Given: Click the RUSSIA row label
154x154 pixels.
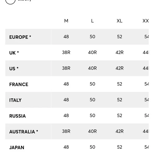Looking at the screenshot, I should (18, 116).
